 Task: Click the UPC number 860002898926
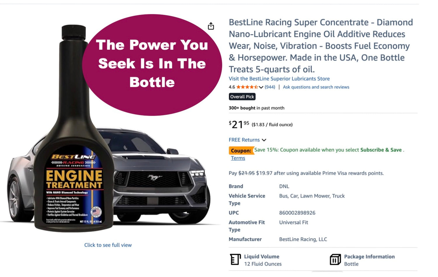(x=297, y=213)
